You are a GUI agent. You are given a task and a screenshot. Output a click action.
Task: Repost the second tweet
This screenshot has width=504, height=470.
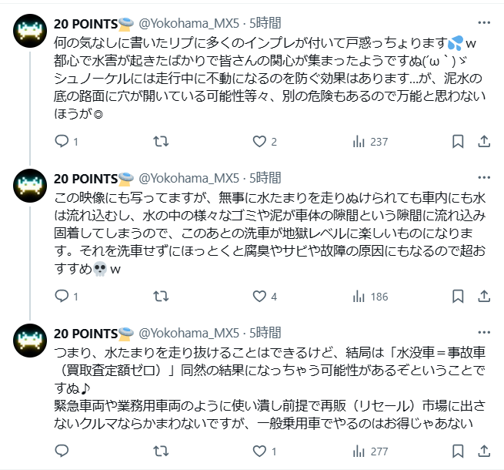tap(162, 296)
